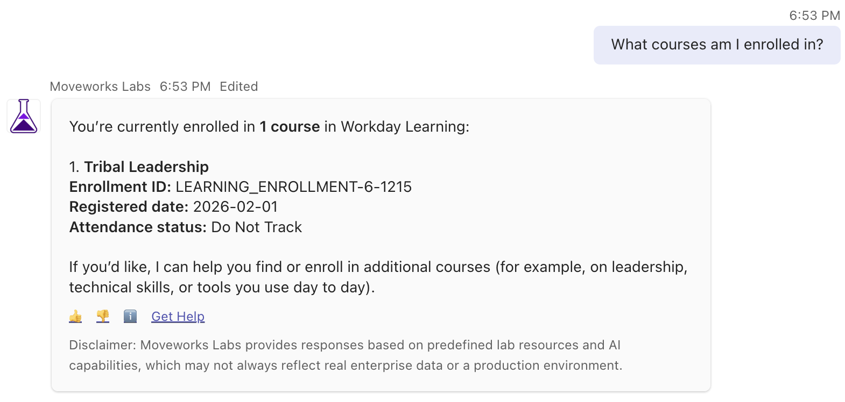The image size is (845, 402).
Task: Click the "If you'd like" suggestion paragraph
Action: [x=378, y=277]
